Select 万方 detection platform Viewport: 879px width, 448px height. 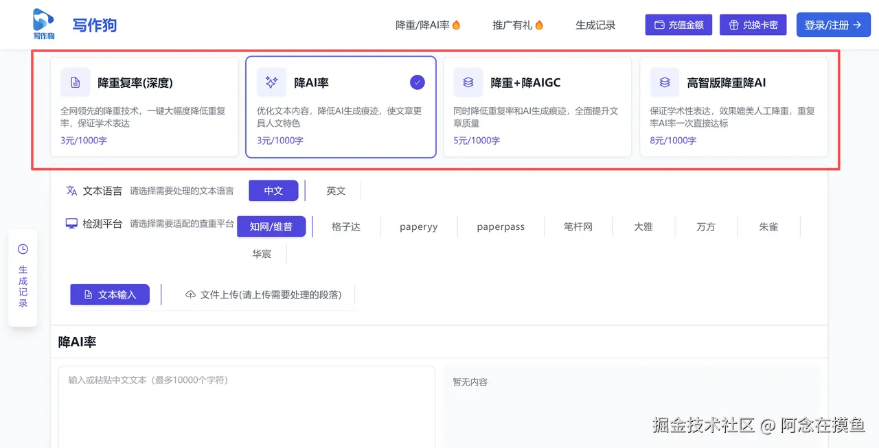[706, 226]
